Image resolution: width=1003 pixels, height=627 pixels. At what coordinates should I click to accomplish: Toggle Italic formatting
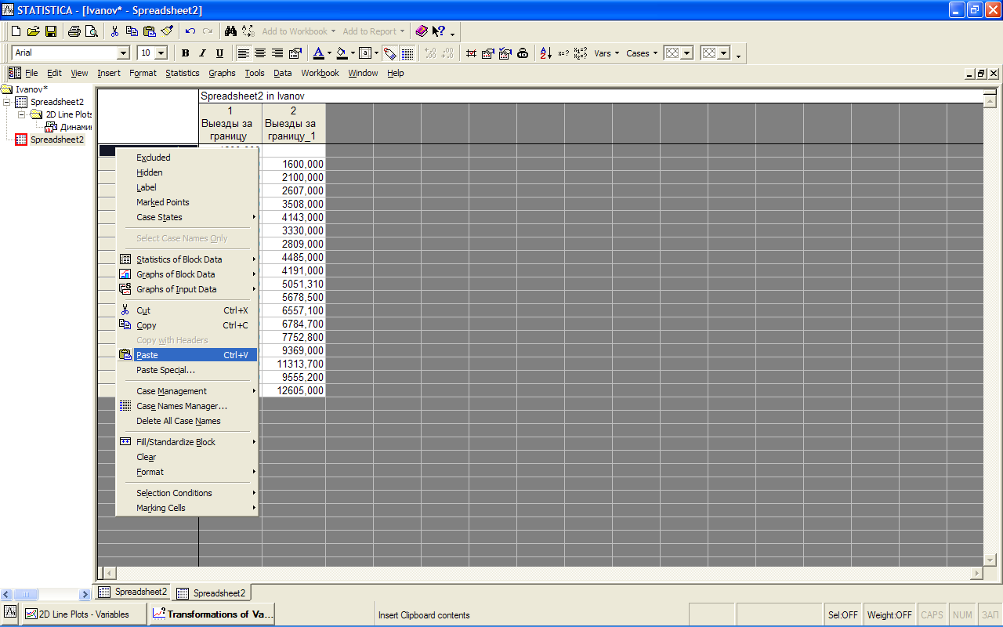pos(202,53)
